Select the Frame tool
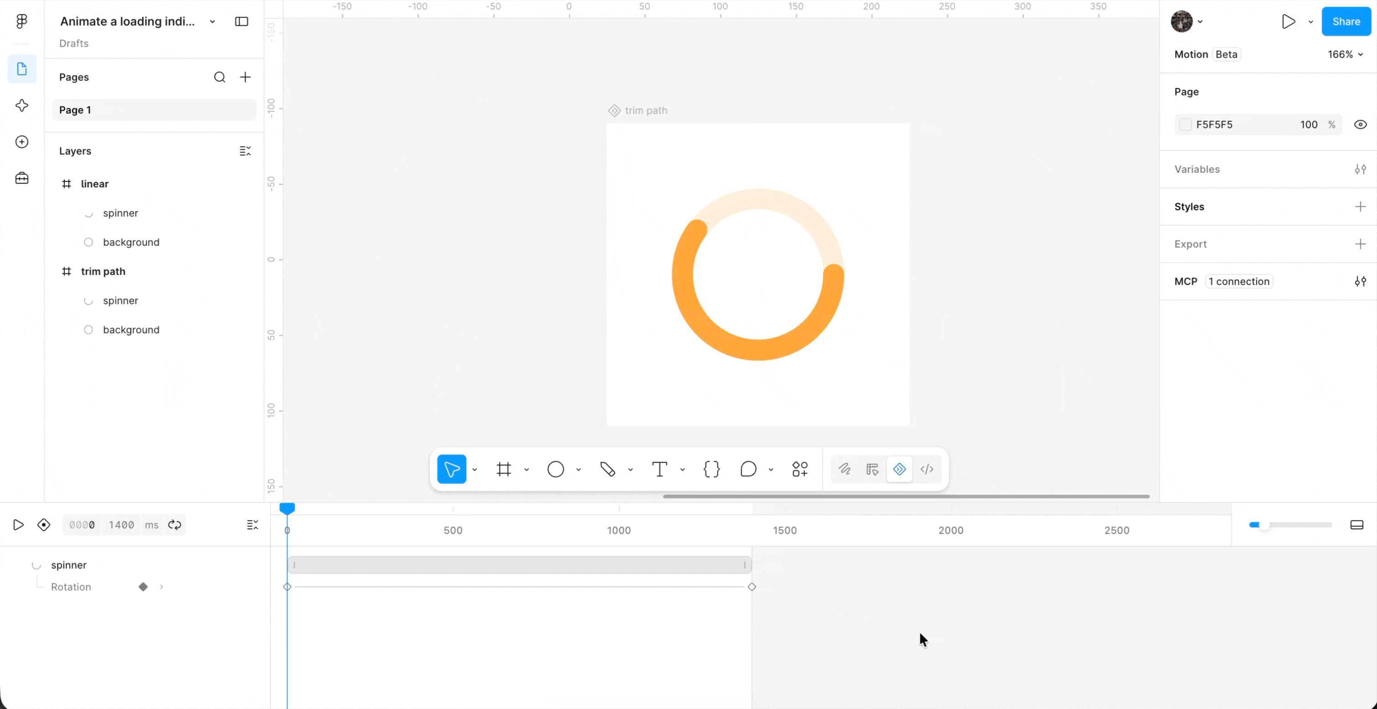 [x=503, y=469]
